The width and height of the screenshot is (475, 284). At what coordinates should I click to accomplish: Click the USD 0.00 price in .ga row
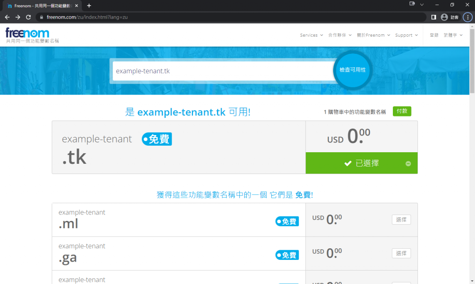[327, 253]
